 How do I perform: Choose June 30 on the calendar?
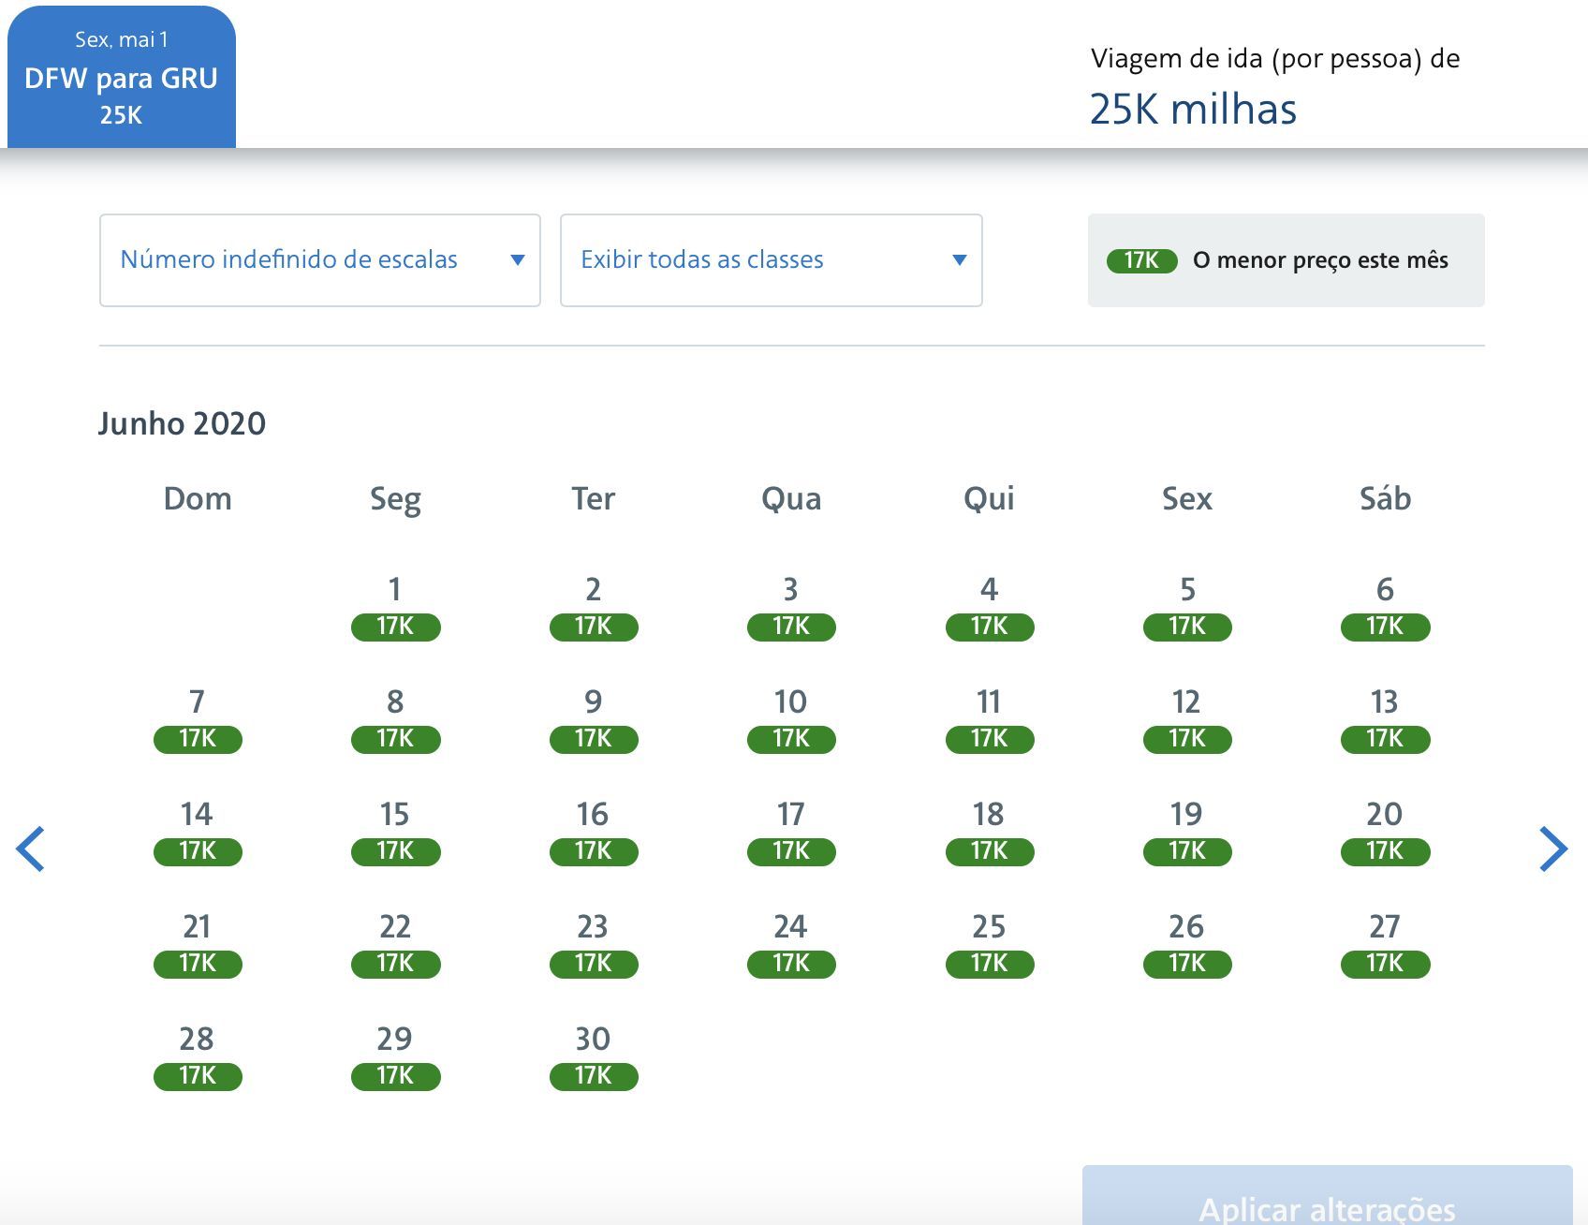click(x=594, y=1056)
